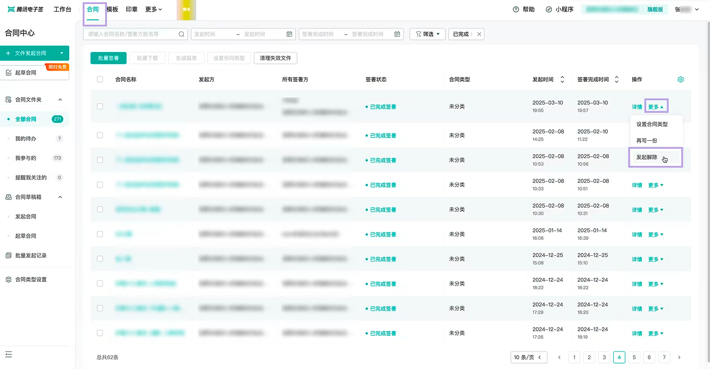Viewport: 710px width, 369px height.
Task: Click 清理失效文件 button
Action: (x=275, y=58)
